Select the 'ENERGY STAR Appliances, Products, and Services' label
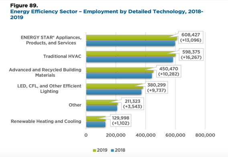This screenshot has width=228, height=157. 51,40
